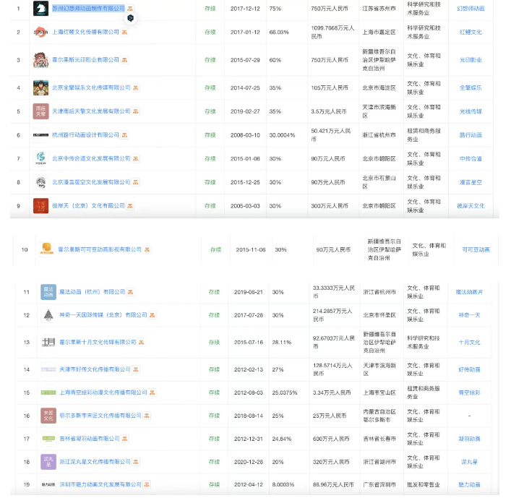Click the orange icon beside 天津雨后天擎文化发展有限公司

tap(135, 111)
